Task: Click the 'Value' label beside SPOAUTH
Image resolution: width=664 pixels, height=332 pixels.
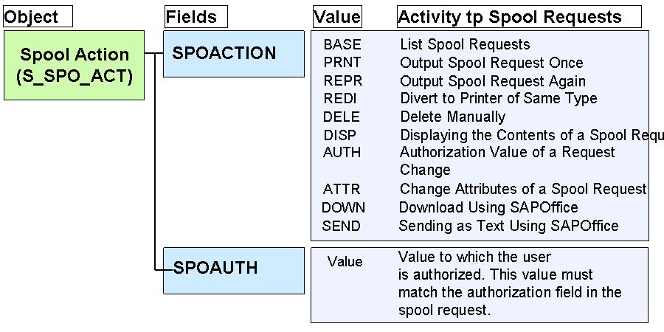Action: tap(345, 262)
